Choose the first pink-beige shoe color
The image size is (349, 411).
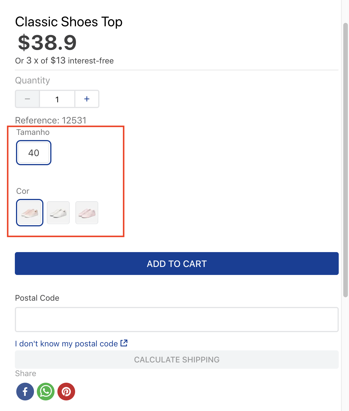pyautogui.click(x=30, y=213)
